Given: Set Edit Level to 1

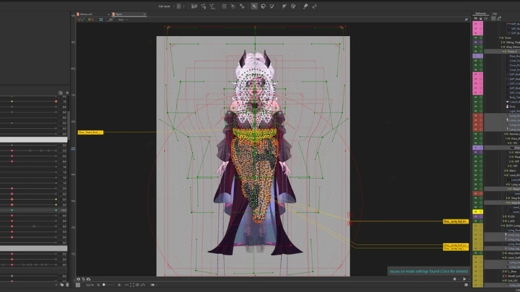Looking at the screenshot, I should [x=175, y=6].
